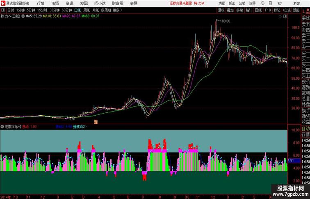
Task: Select the 日线 daily period tab
Action: coord(77,10)
